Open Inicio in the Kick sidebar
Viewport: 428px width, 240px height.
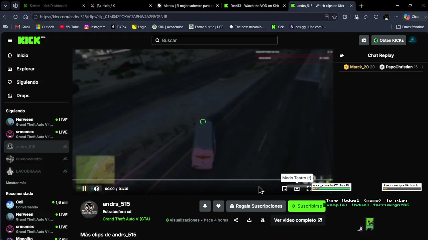pos(37,55)
